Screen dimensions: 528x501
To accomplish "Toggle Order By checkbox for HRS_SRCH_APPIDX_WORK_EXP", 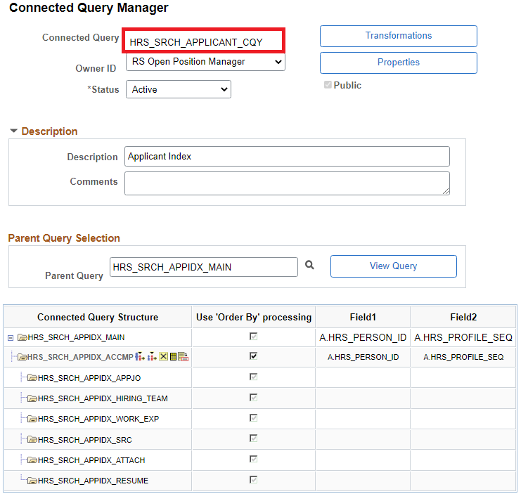I will [x=253, y=418].
